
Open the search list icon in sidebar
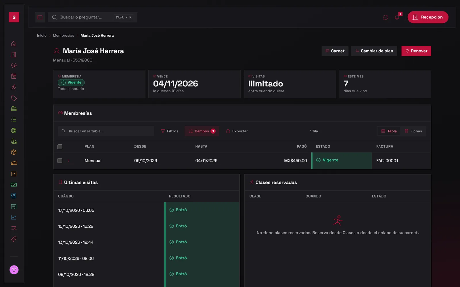click(14, 228)
